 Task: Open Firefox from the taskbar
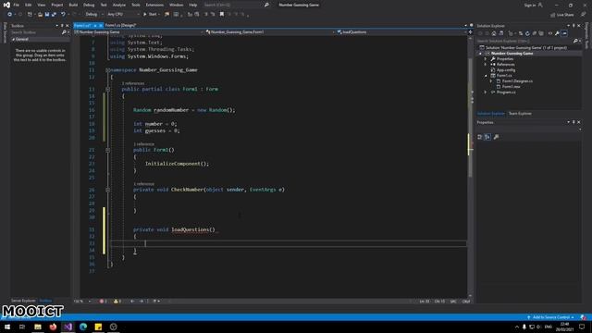point(53,327)
